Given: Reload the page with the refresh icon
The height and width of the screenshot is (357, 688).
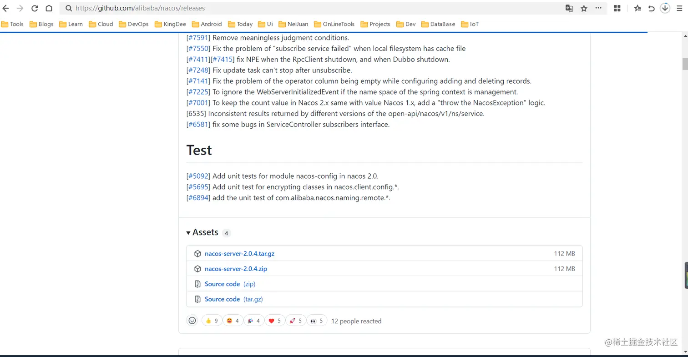Looking at the screenshot, I should [35, 8].
